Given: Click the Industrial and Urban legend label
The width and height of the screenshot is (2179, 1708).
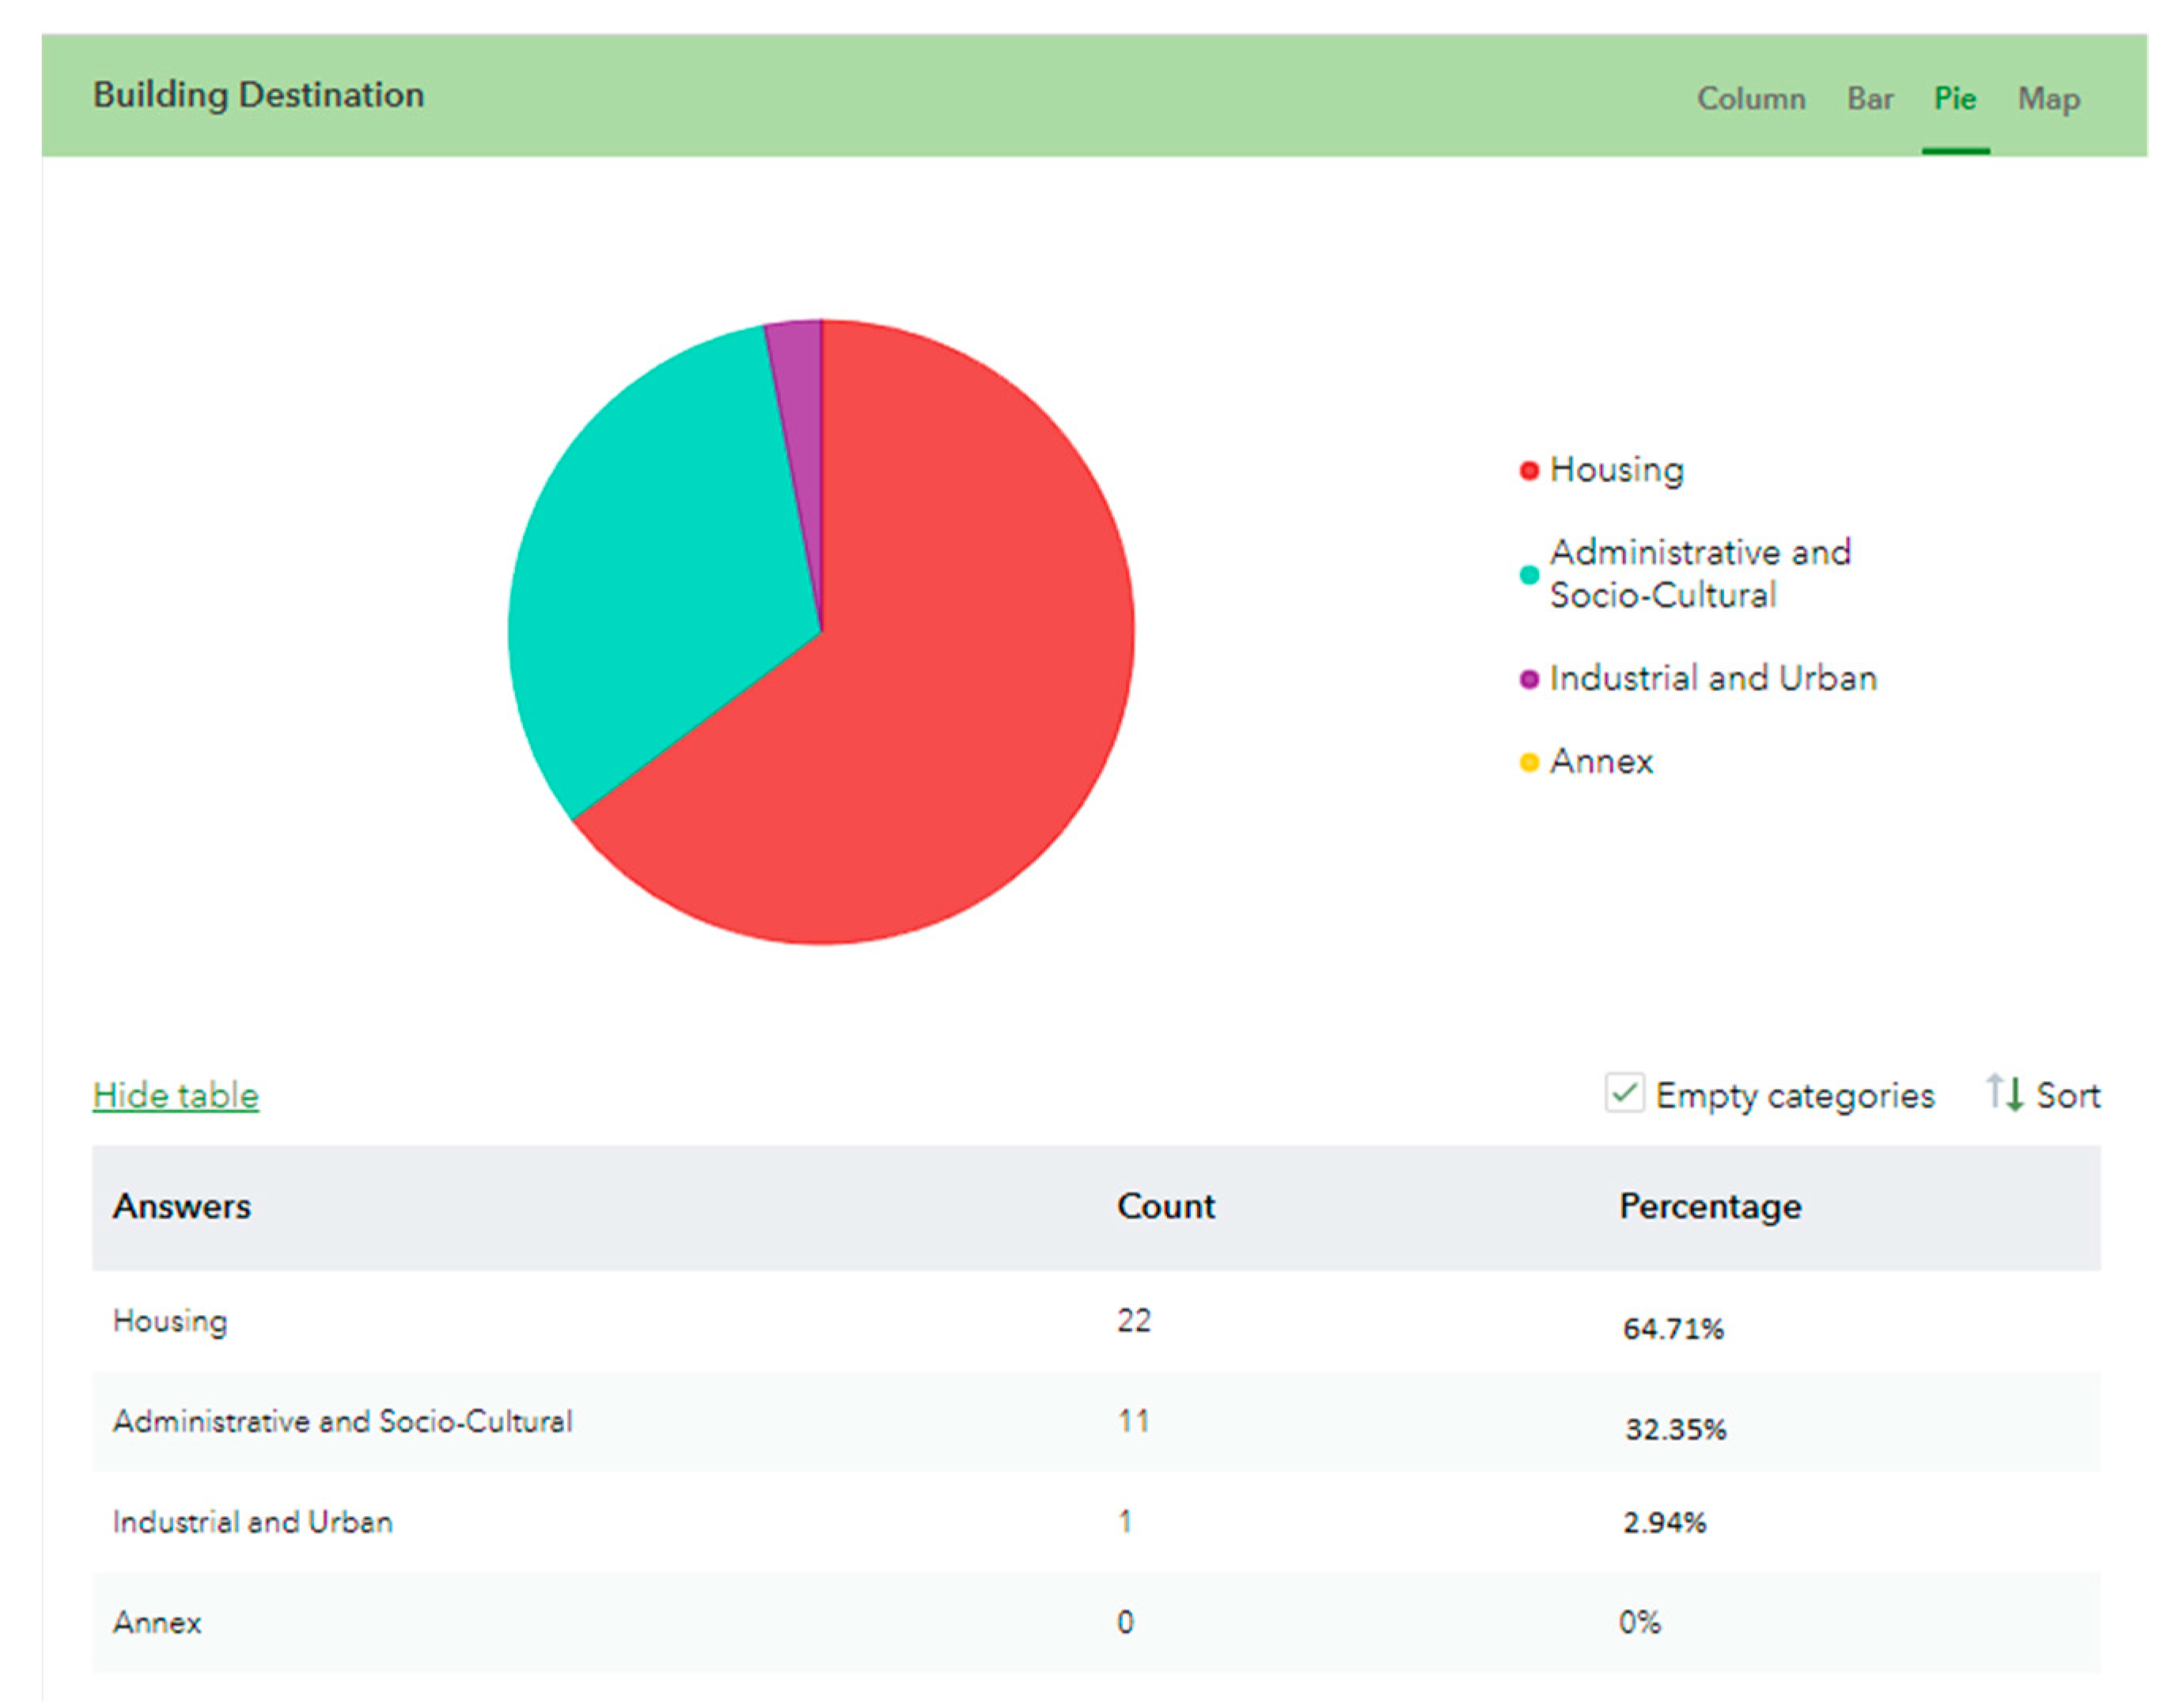Looking at the screenshot, I should click(1711, 679).
